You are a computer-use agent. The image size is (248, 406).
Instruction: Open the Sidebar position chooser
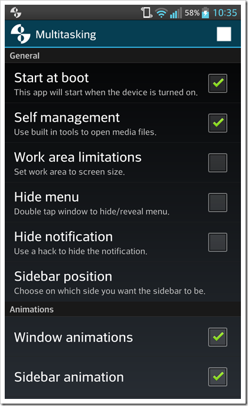(x=123, y=282)
